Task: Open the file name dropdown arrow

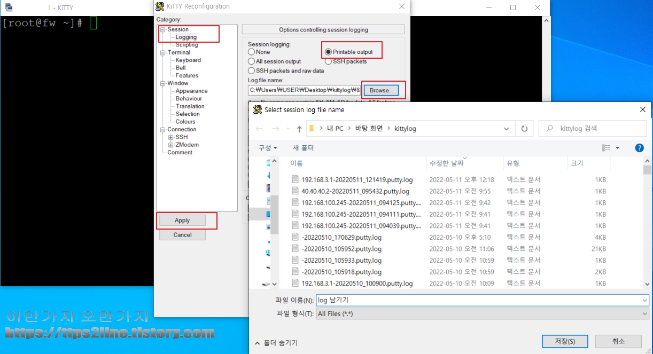Action: [x=644, y=301]
